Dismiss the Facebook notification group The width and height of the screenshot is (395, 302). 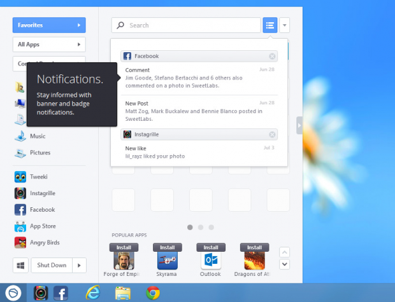coord(272,56)
